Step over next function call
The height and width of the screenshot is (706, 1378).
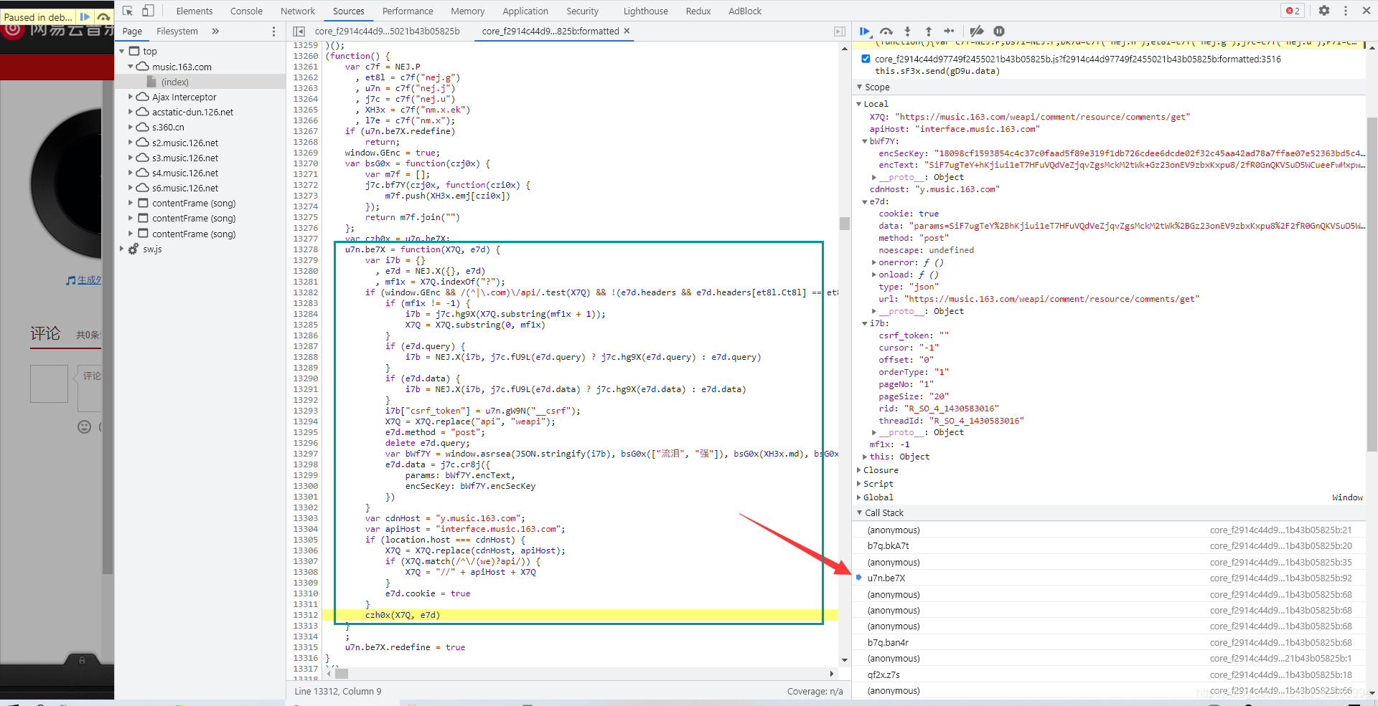click(886, 31)
